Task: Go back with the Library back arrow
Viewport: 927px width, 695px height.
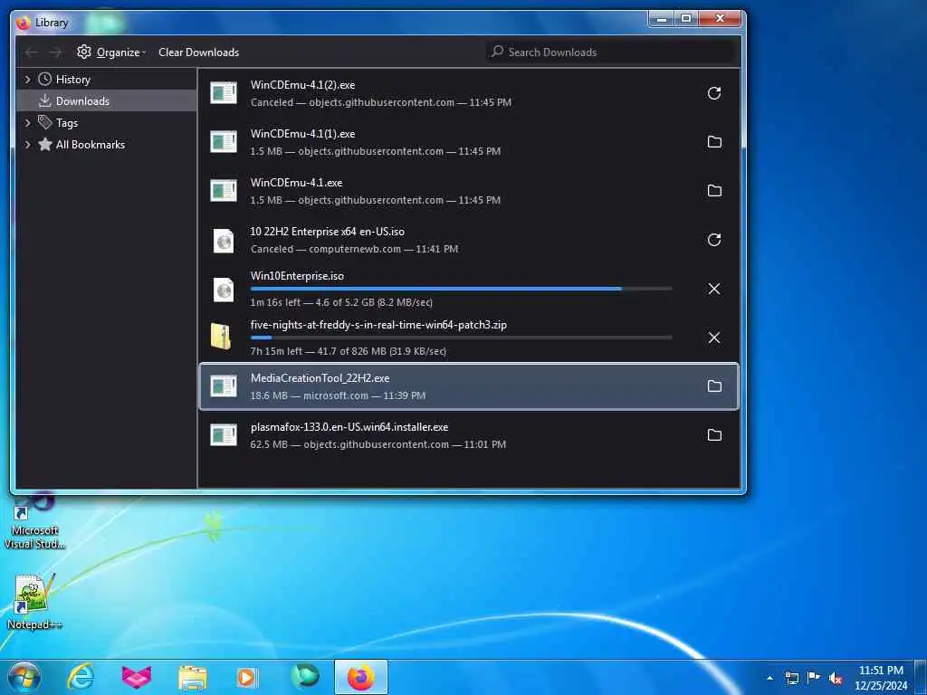Action: pos(32,52)
